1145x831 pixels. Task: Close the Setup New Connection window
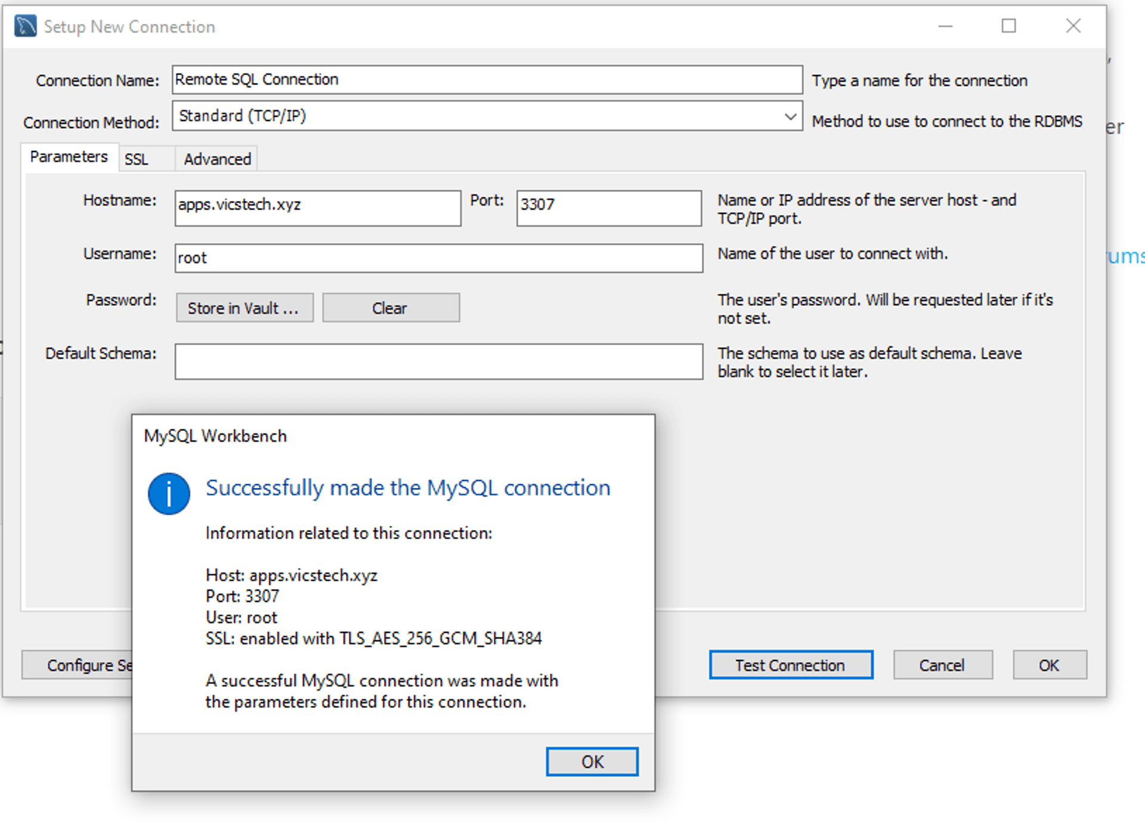coord(1073,26)
